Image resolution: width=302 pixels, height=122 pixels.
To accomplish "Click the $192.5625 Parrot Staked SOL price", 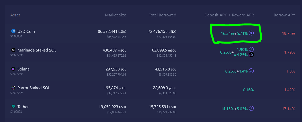I will tap(17, 93).
